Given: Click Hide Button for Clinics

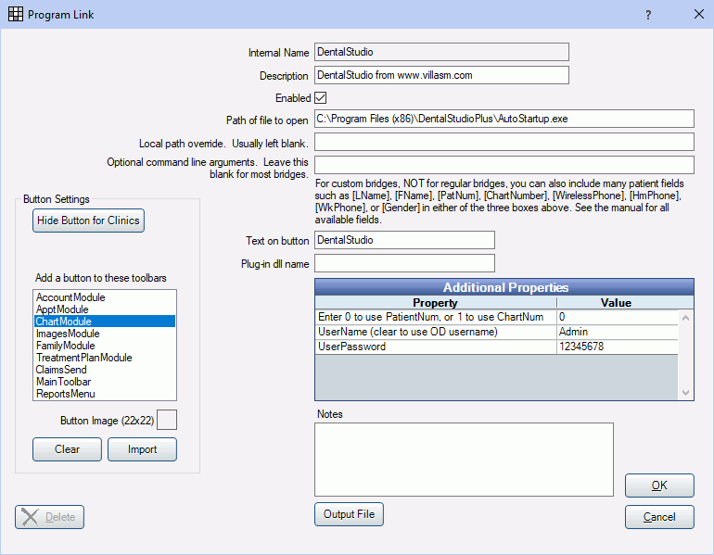Looking at the screenshot, I should point(88,221).
